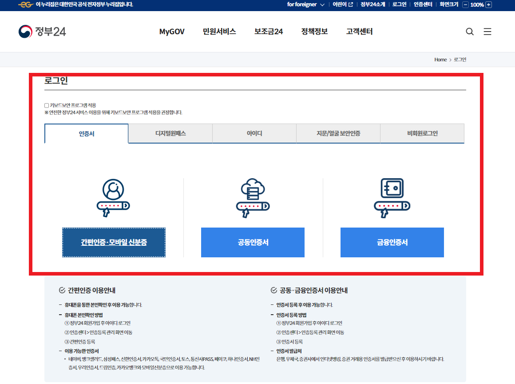Viewport: 515px width, 384px height.
Task: Click the 인증서 등록 방법 text
Action: pyautogui.click(x=291, y=315)
